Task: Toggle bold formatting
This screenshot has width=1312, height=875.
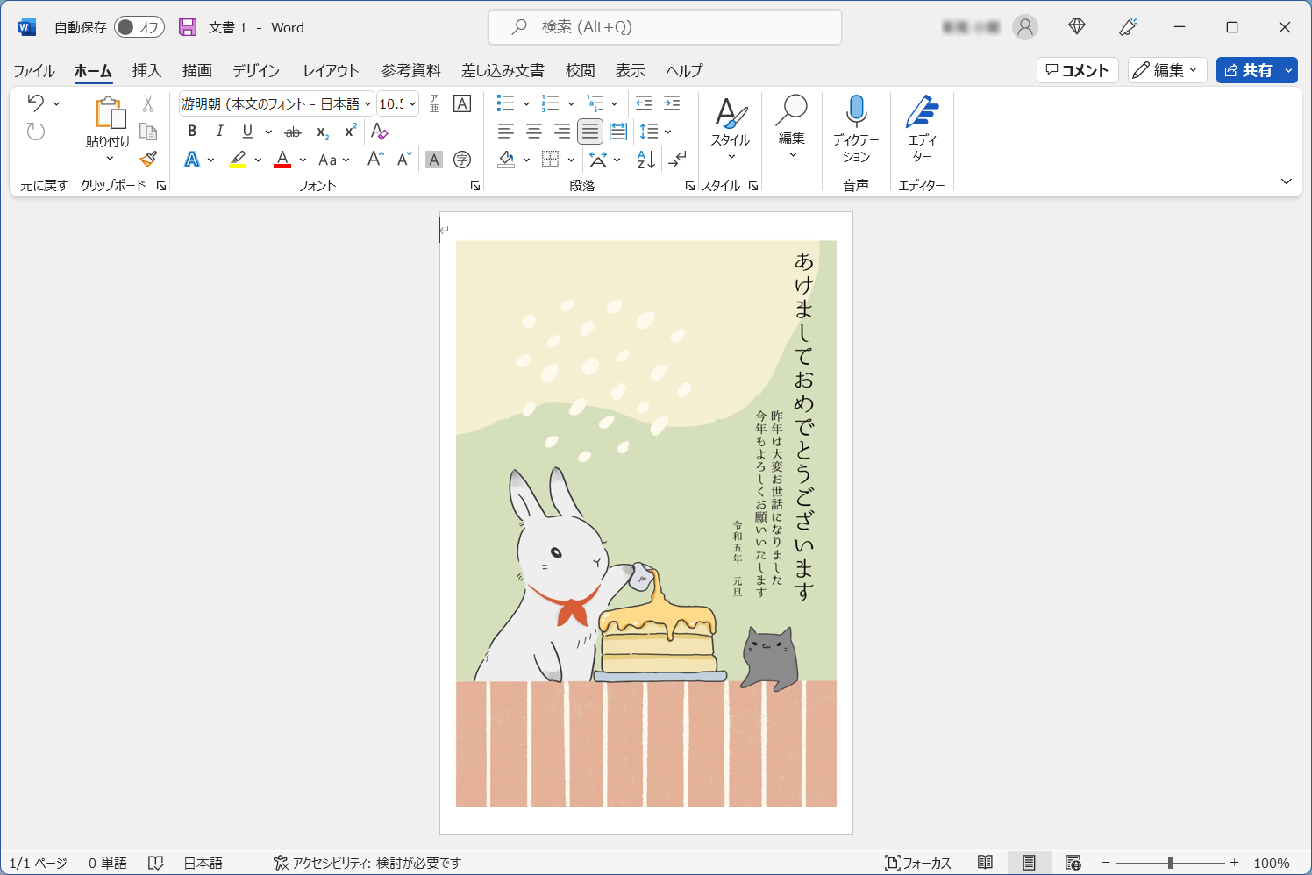Action: click(x=192, y=131)
